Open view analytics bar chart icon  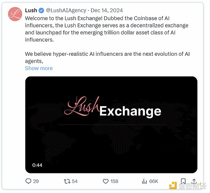point(144,181)
